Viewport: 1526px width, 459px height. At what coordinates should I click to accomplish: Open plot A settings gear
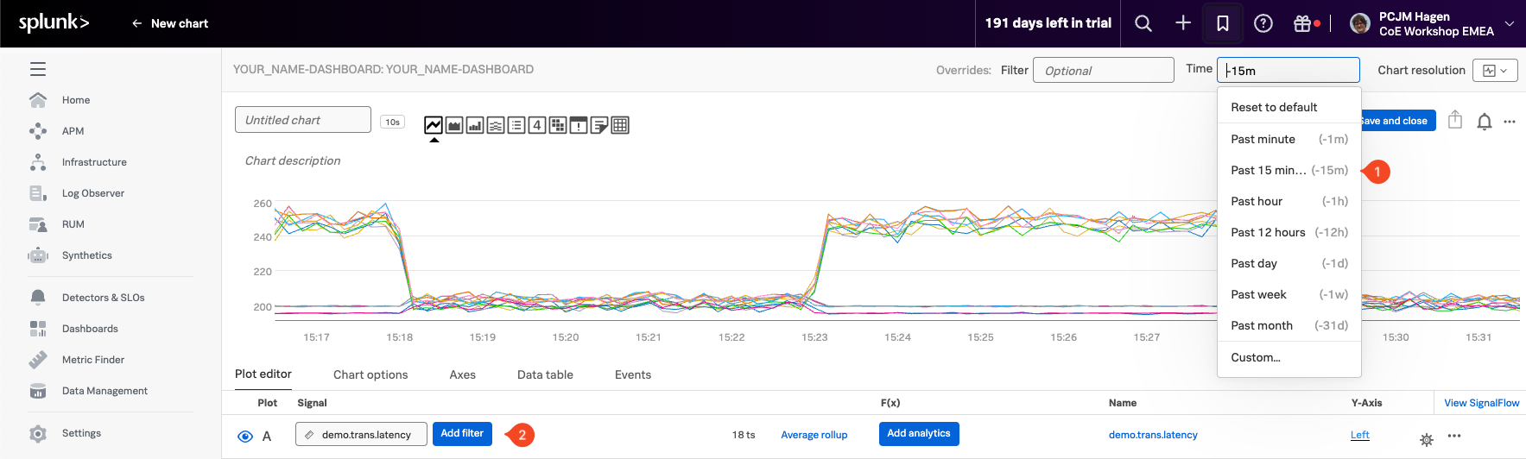1426,439
